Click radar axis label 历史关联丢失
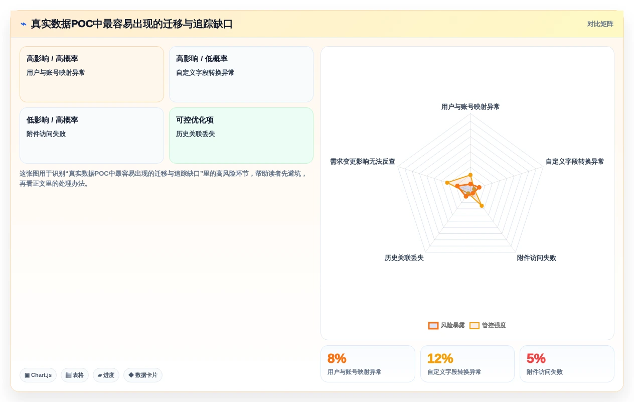The width and height of the screenshot is (634, 402). tap(404, 258)
